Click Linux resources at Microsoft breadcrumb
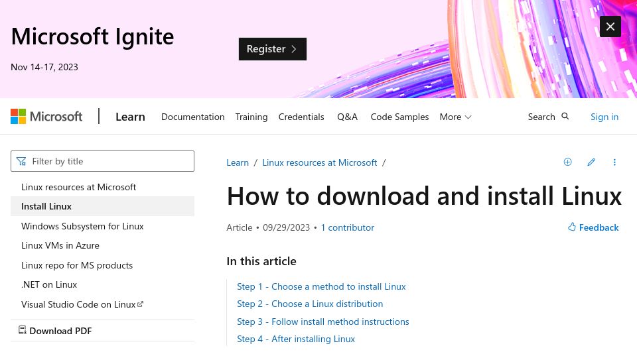637x358 pixels. (x=319, y=163)
